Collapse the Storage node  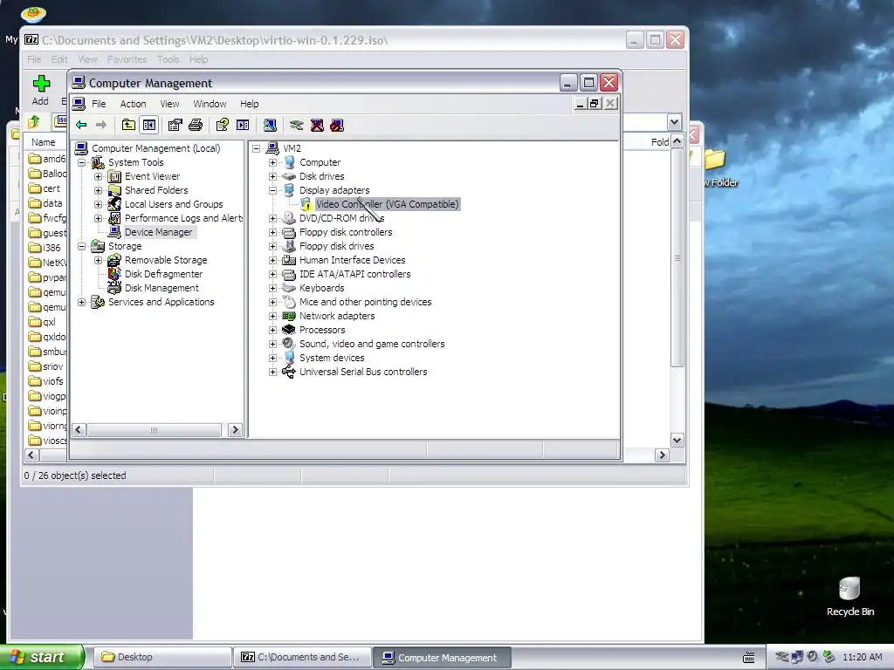tap(81, 246)
